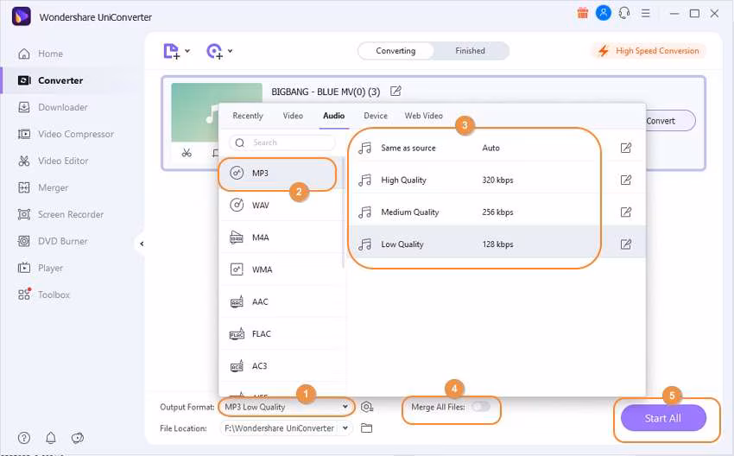The width and height of the screenshot is (734, 456).
Task: Edit the Same as source preset settings
Action: (626, 148)
